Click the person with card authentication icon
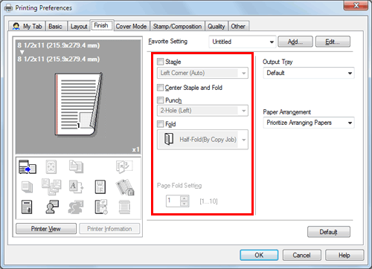 click(52, 207)
